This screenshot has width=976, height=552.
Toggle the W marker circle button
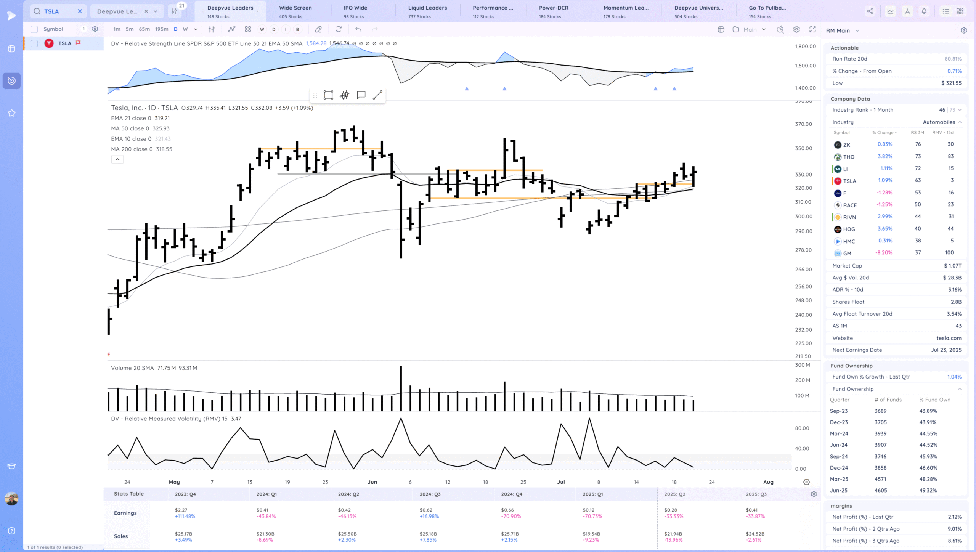pos(262,29)
